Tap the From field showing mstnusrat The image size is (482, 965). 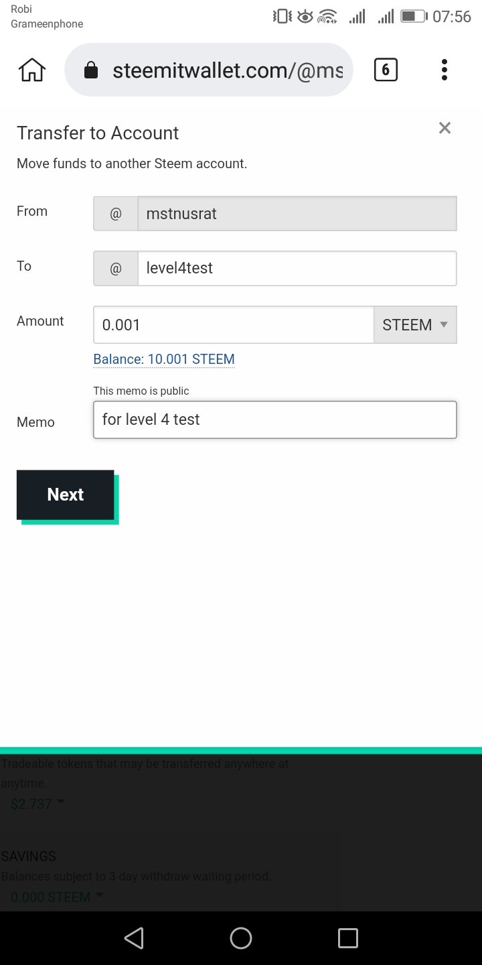pos(297,214)
